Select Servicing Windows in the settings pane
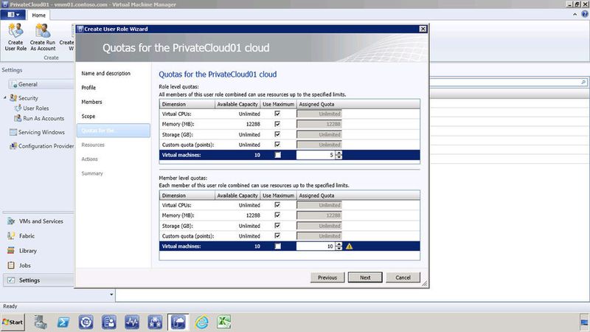 (41, 132)
